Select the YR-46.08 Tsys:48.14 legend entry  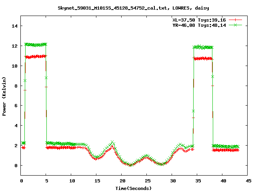(199, 25)
